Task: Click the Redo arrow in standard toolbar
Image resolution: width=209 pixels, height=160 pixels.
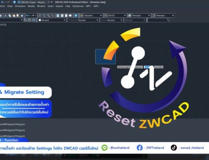Action: click(x=33, y=15)
